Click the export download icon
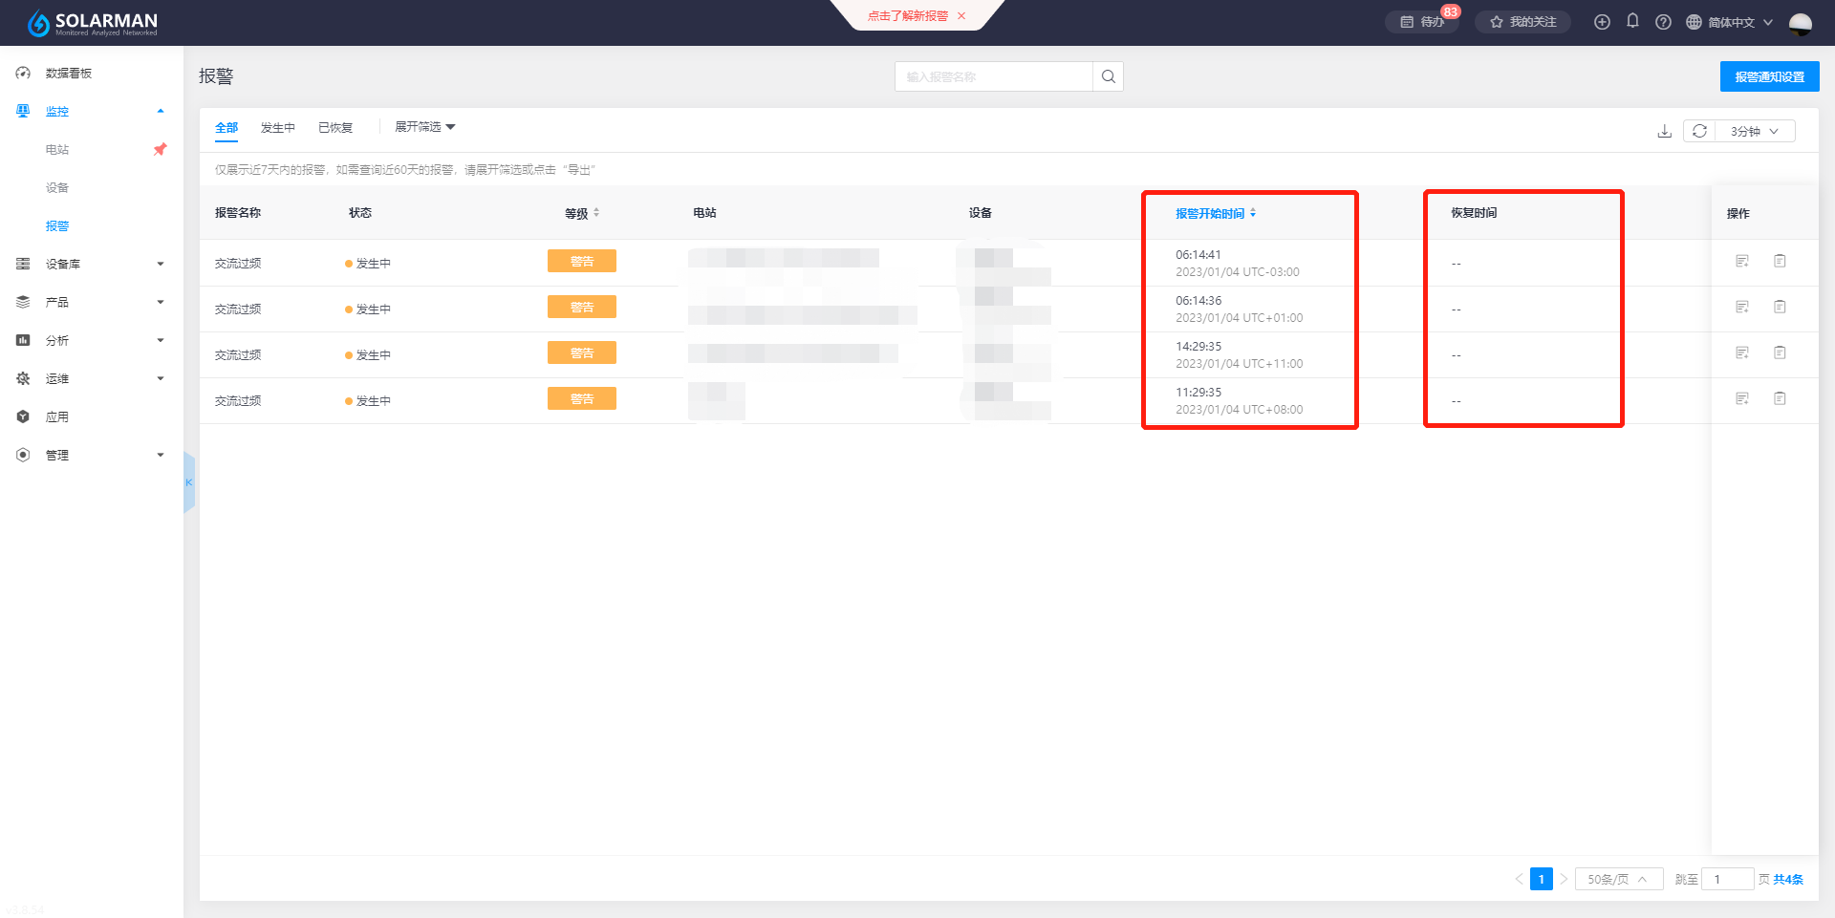The width and height of the screenshot is (1835, 918). (1664, 131)
